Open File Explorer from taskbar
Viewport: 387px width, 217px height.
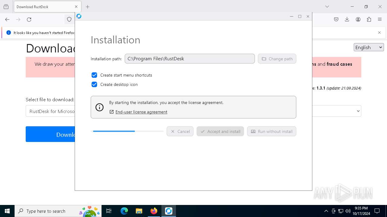pyautogui.click(x=139, y=211)
